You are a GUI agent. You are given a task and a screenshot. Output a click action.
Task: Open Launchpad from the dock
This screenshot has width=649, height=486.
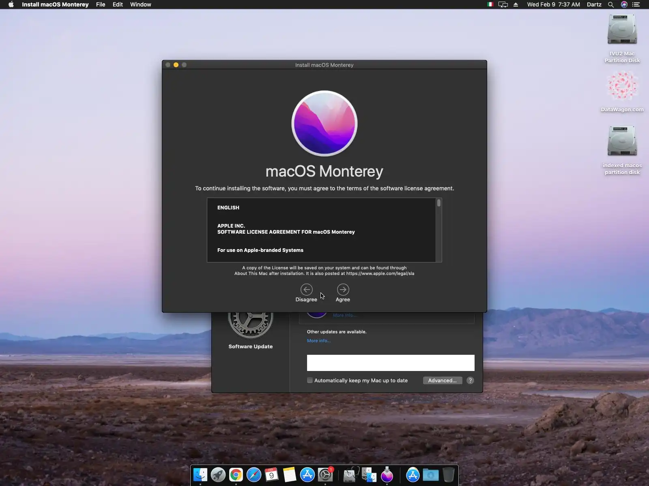pyautogui.click(x=218, y=475)
